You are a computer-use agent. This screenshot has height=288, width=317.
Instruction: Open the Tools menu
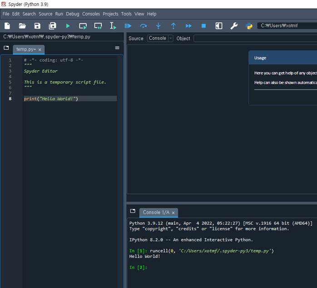(126, 14)
